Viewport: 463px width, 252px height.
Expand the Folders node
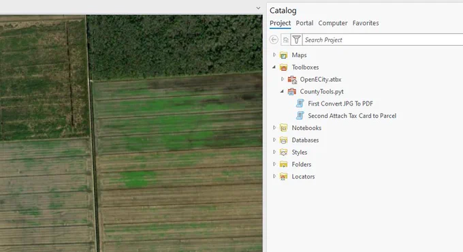pyautogui.click(x=274, y=163)
